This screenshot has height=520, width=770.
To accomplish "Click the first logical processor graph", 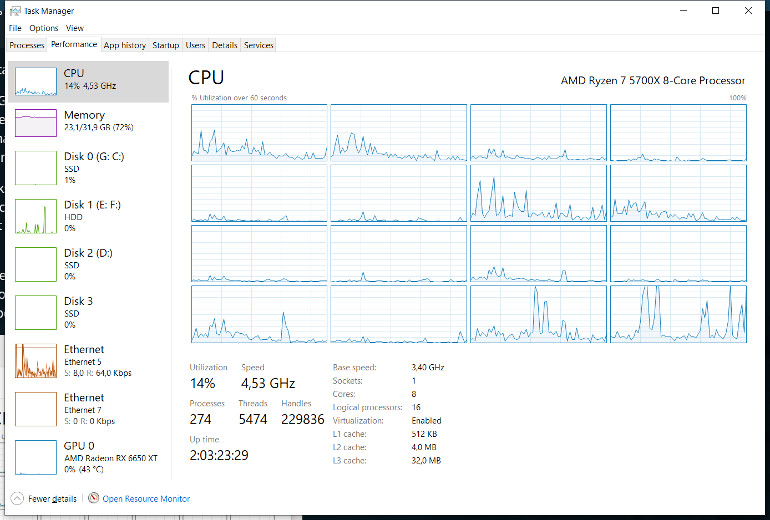I will point(259,133).
